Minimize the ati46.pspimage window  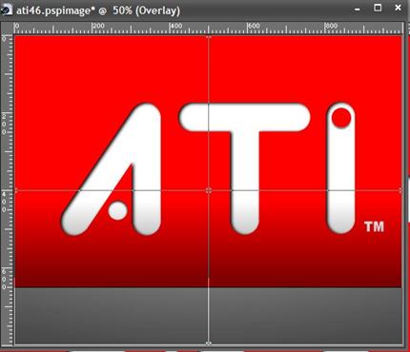(x=358, y=10)
